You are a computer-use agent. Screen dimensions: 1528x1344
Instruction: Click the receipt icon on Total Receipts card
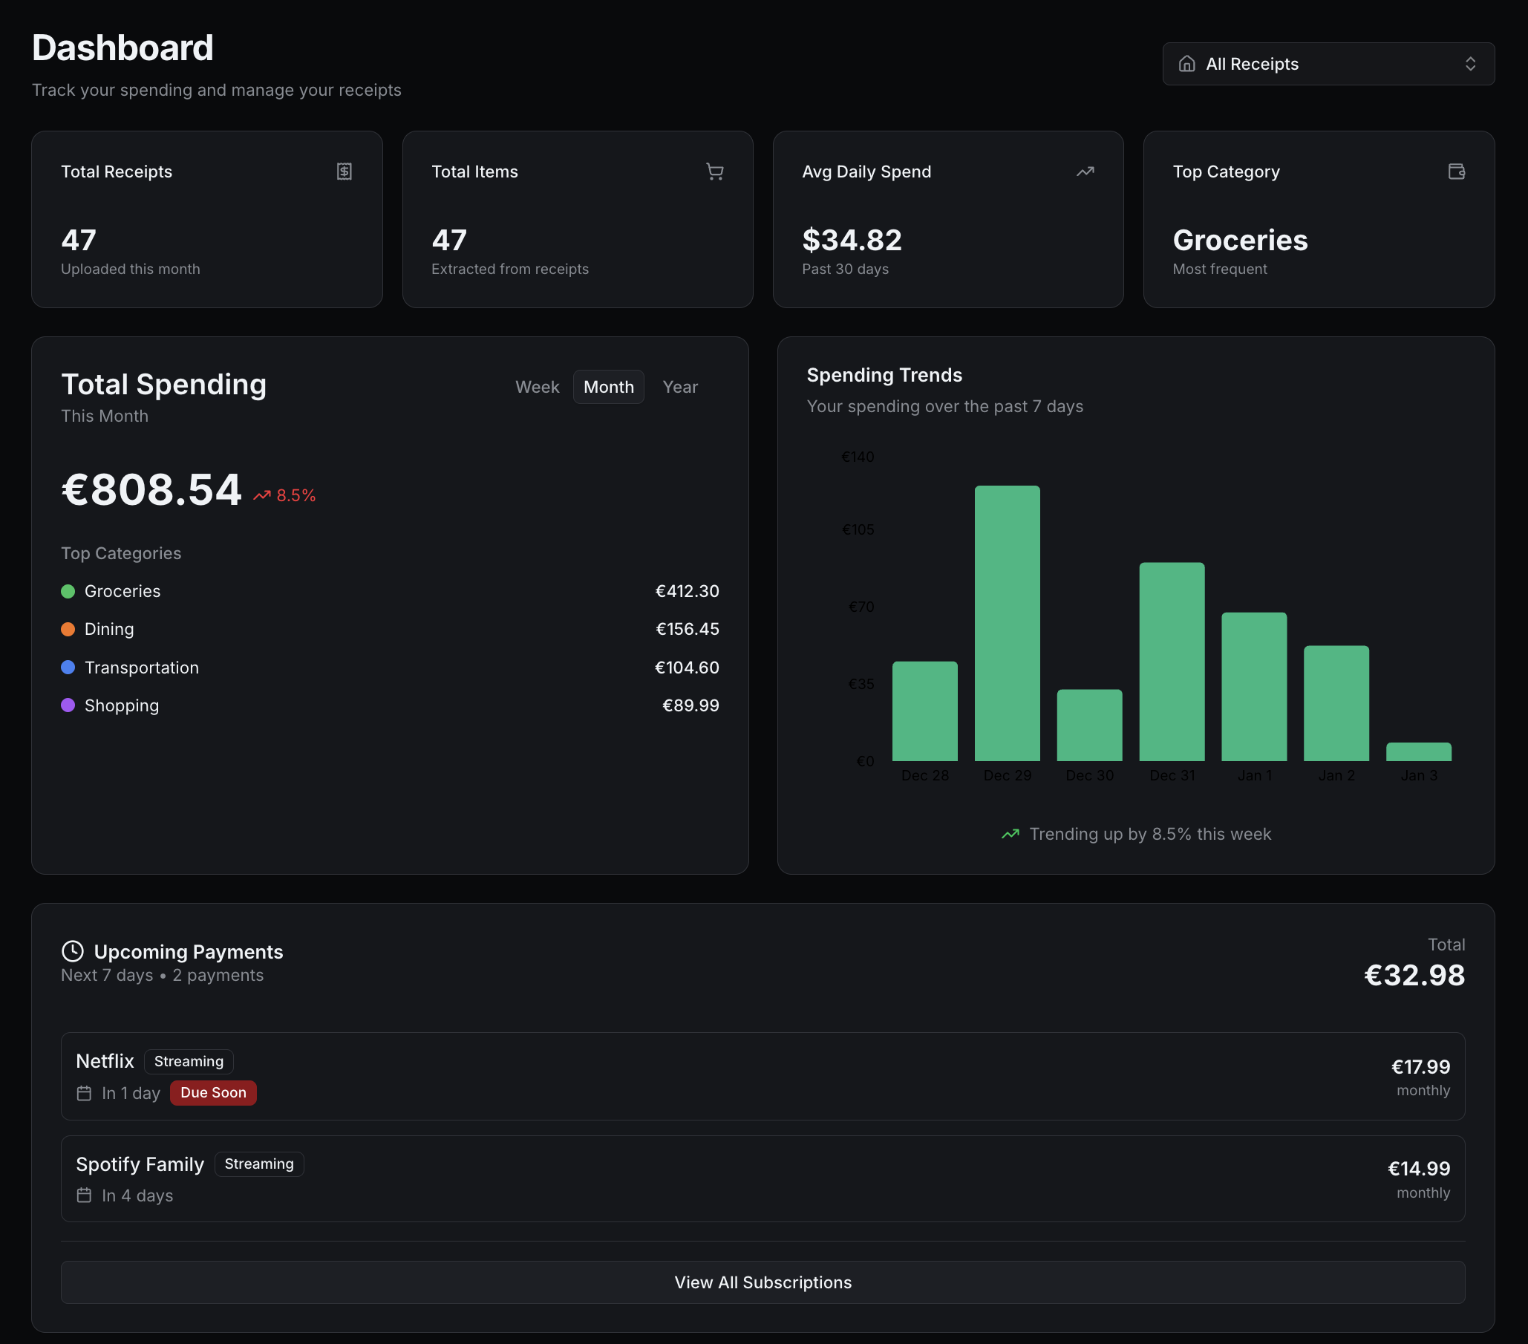[344, 172]
